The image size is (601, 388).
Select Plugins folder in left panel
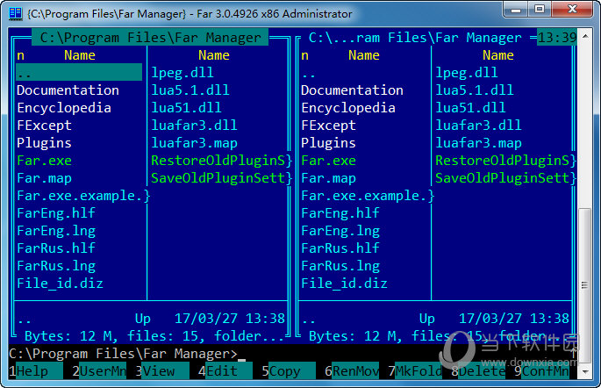(44, 143)
